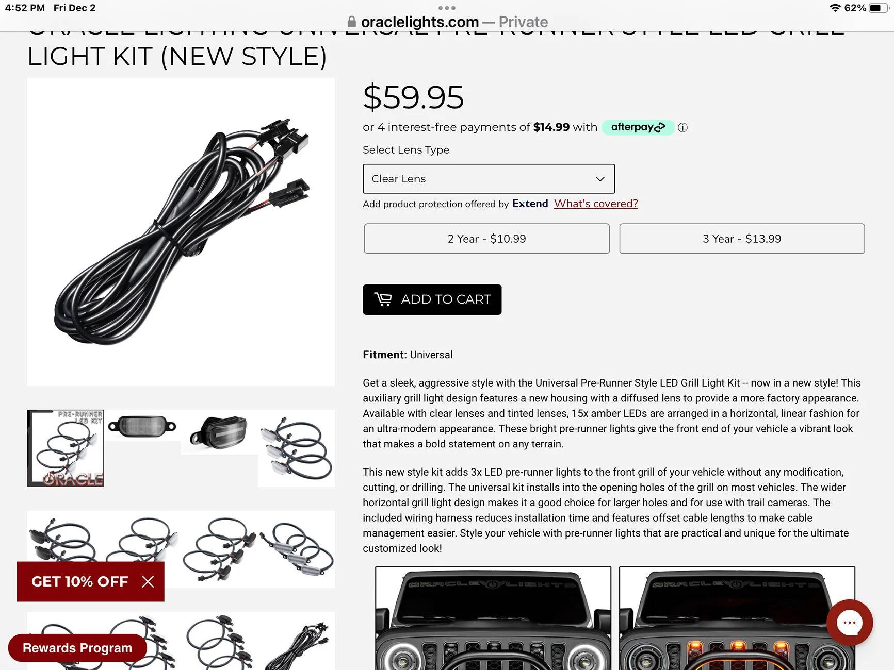Click the GET 10% OFF offer
Screen dimensions: 894x670
[x=79, y=581]
